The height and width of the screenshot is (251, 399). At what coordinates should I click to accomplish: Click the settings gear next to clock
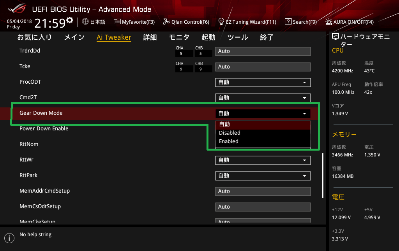click(70, 20)
